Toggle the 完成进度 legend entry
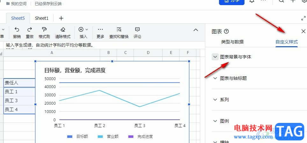This screenshot has width=307, height=143. tap(140, 137)
